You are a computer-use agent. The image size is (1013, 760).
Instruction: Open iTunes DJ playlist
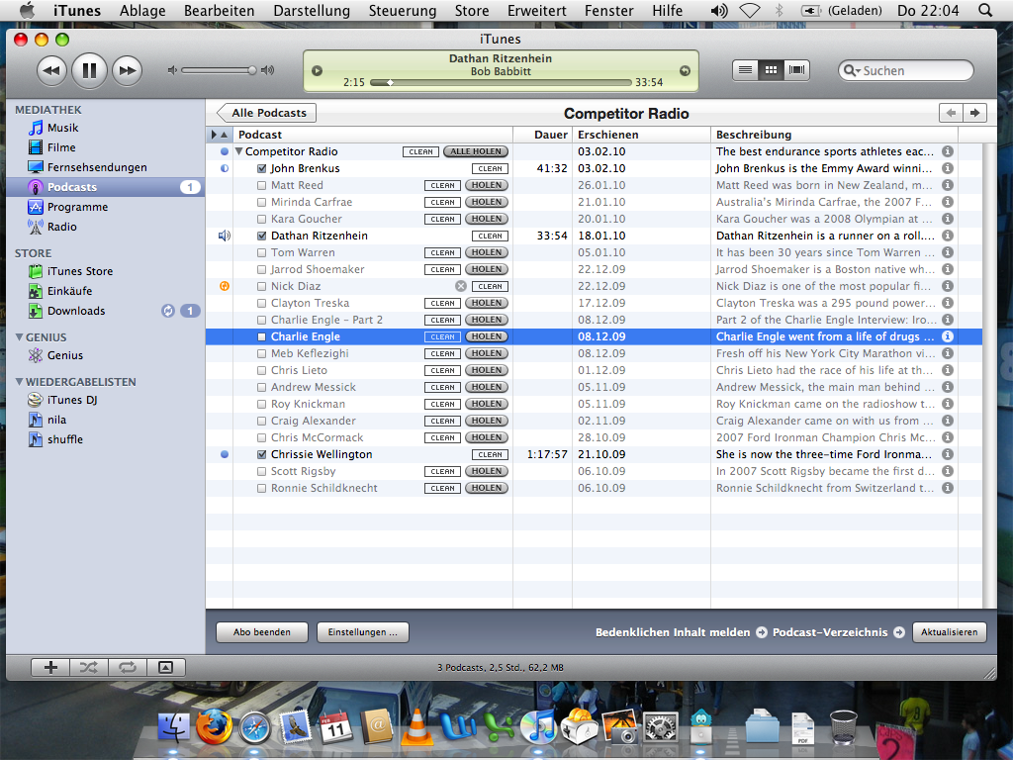click(71, 400)
